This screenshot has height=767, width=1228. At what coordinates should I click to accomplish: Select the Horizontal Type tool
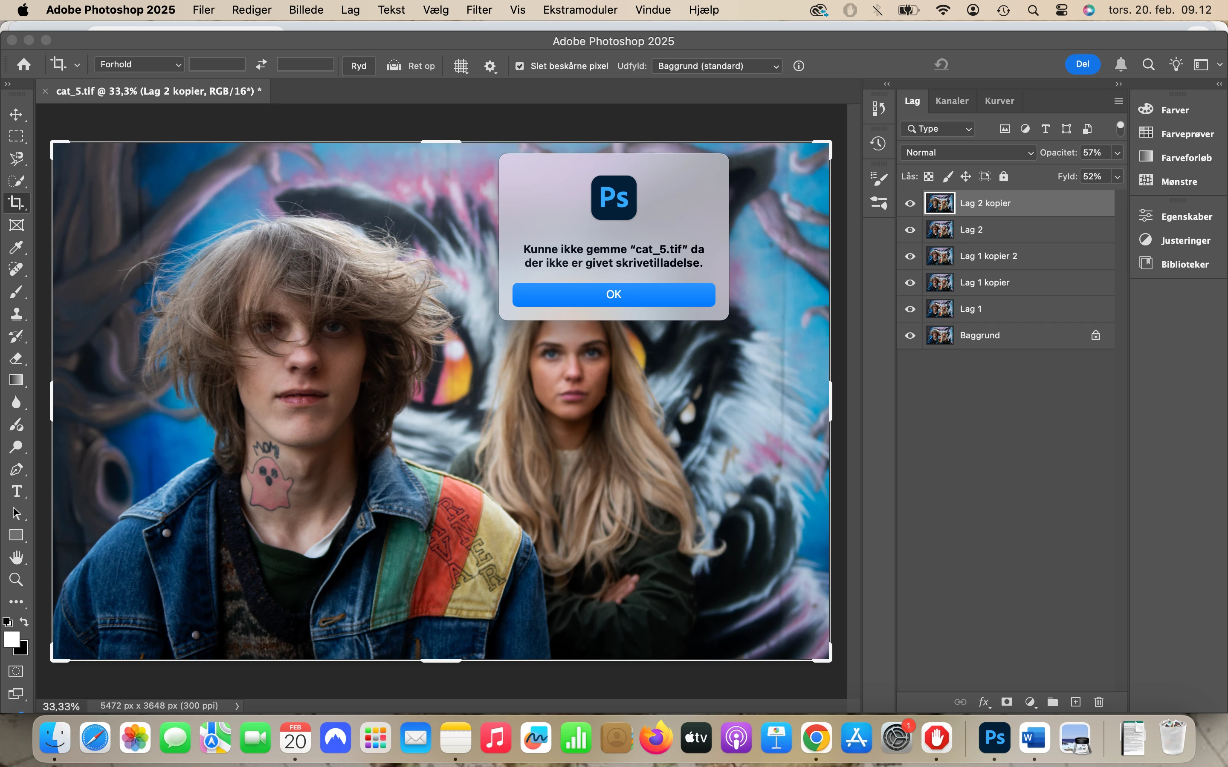16,491
